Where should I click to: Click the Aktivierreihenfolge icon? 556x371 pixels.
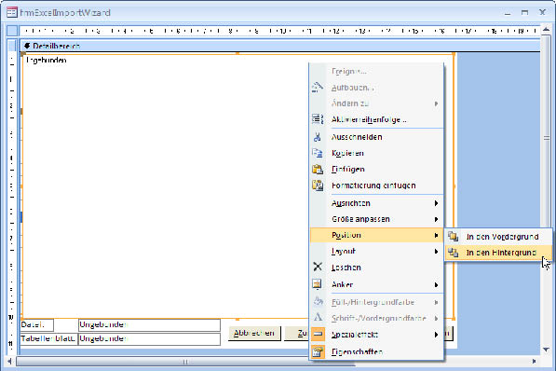[x=318, y=119]
